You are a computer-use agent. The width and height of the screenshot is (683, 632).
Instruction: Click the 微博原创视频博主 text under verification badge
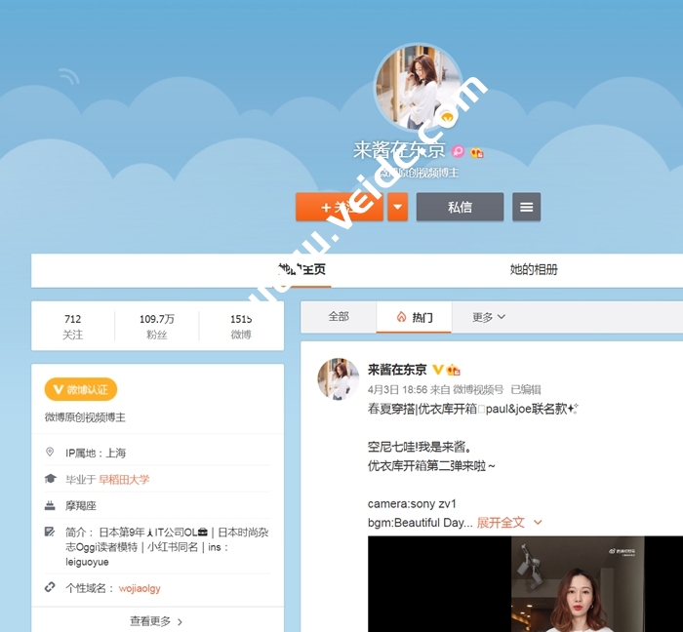click(85, 417)
